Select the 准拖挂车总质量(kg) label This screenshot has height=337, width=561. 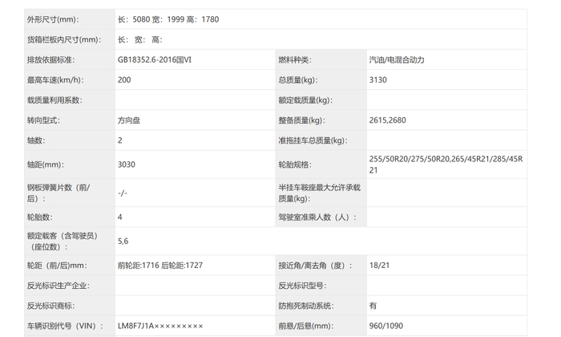tap(313, 140)
